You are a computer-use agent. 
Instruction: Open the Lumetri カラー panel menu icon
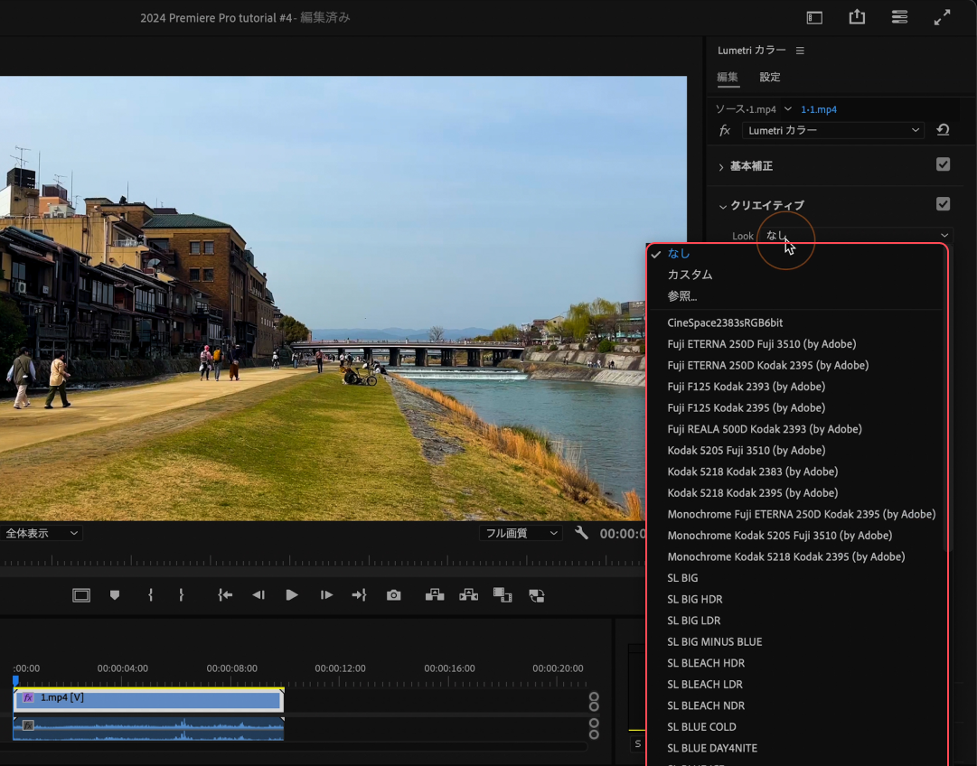(800, 51)
